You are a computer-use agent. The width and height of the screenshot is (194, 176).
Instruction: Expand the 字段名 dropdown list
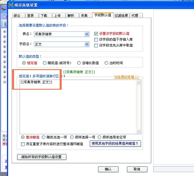[x=87, y=44]
